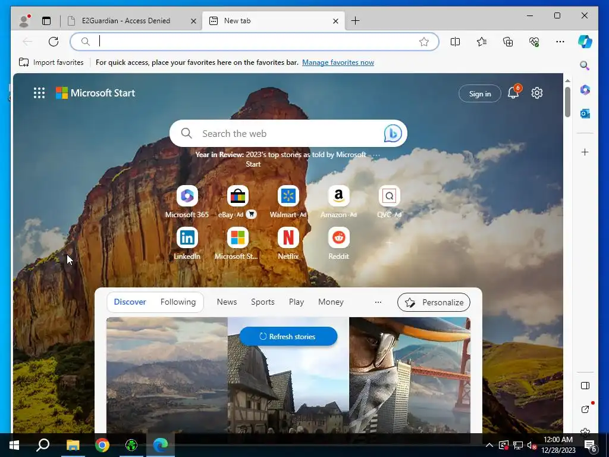Click the Search the web box

click(288, 133)
